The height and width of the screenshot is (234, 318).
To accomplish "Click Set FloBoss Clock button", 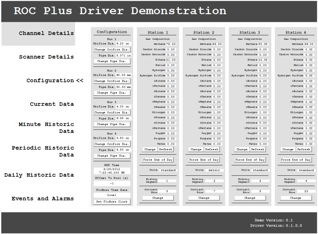I will 112,202.
